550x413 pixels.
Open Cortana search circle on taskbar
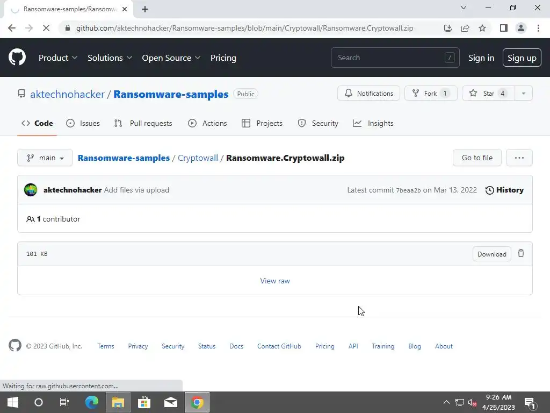coord(39,402)
